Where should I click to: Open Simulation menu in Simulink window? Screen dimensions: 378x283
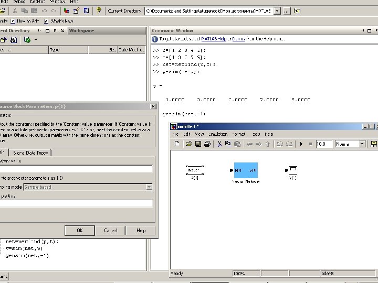tap(218, 134)
